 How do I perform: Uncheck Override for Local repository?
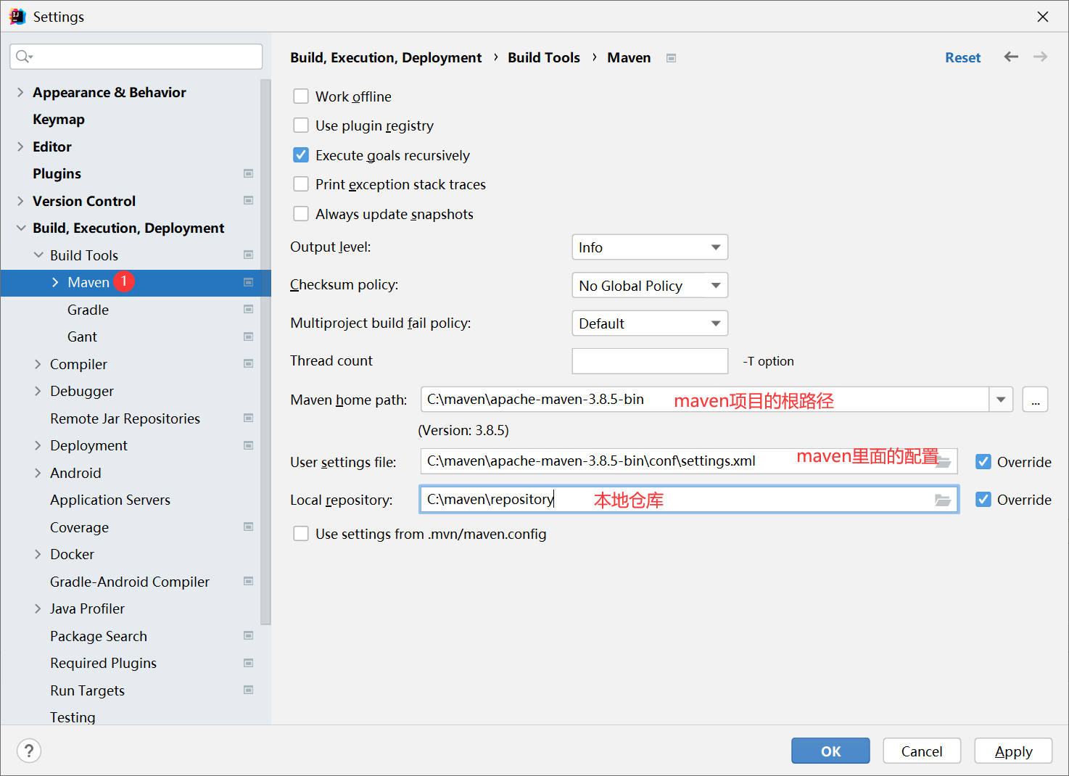[x=983, y=500]
